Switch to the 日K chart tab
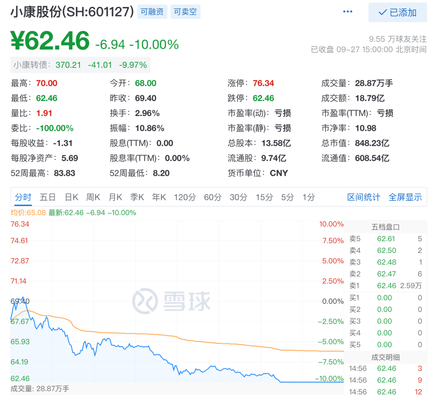Image resolution: width=433 pixels, height=395 pixels. coord(71,197)
